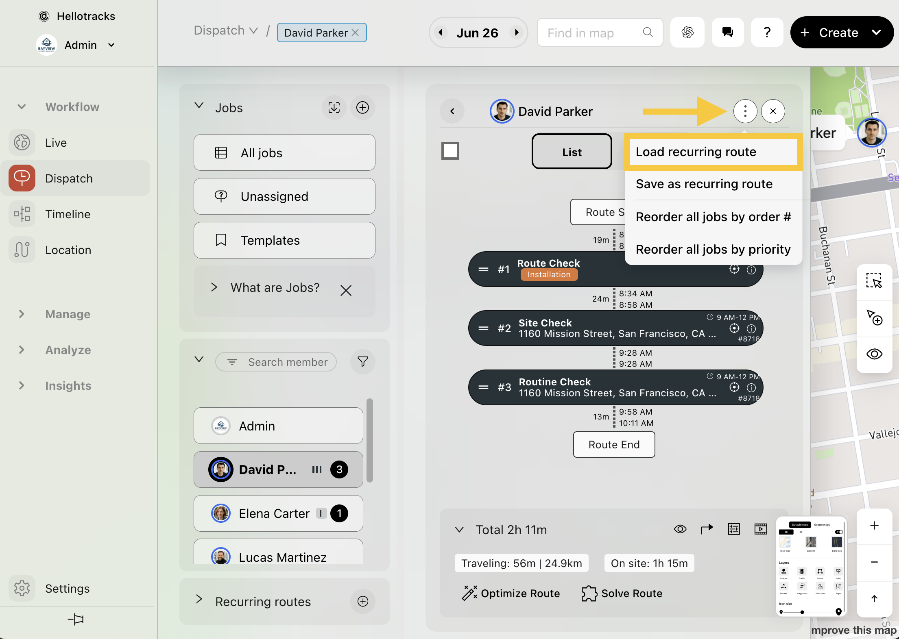Close the David Parker route panel
899x639 pixels.
pyautogui.click(x=773, y=111)
